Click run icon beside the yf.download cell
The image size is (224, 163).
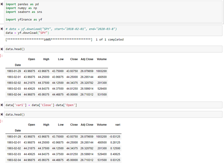pyautogui.click(x=2, y=29)
